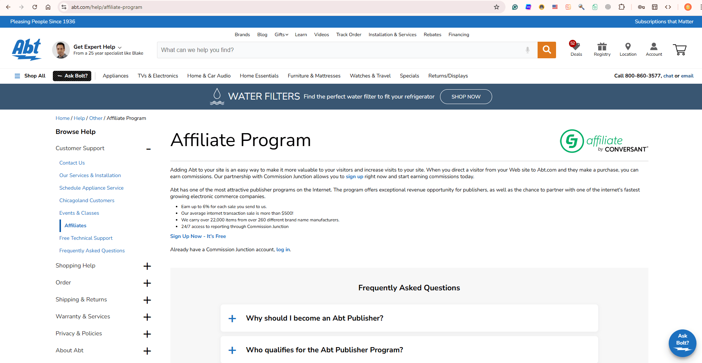The height and width of the screenshot is (363, 702).
Task: Open the Location pin icon
Action: [628, 49]
